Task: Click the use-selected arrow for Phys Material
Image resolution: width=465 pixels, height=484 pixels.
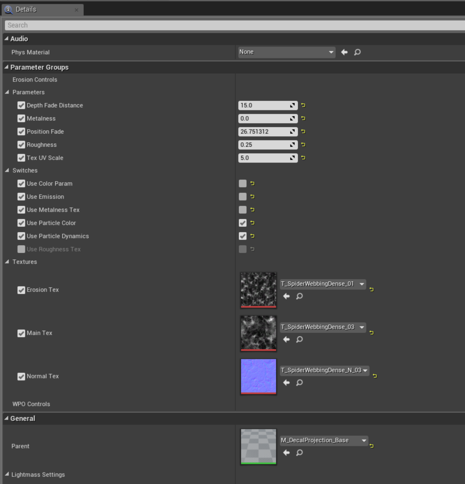Action: pyautogui.click(x=344, y=52)
